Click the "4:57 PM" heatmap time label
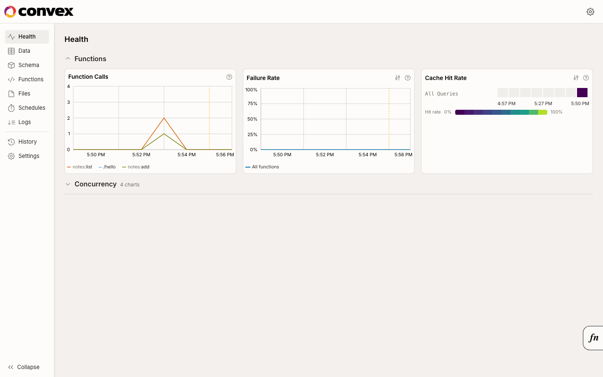603x377 pixels. pyautogui.click(x=506, y=103)
